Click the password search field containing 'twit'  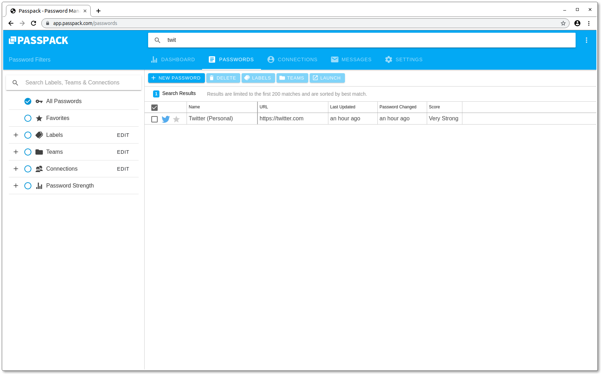[362, 40]
